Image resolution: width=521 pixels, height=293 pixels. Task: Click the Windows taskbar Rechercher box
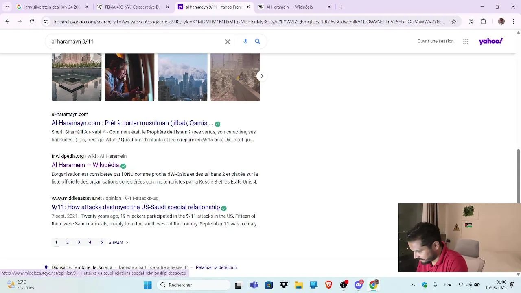[x=194, y=285]
